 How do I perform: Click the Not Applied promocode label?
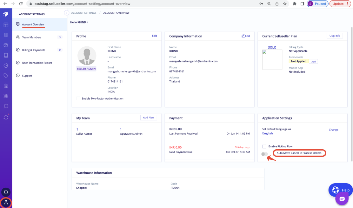pos(298,61)
